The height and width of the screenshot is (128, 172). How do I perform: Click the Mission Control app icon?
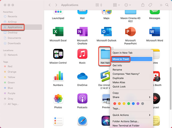(58, 54)
